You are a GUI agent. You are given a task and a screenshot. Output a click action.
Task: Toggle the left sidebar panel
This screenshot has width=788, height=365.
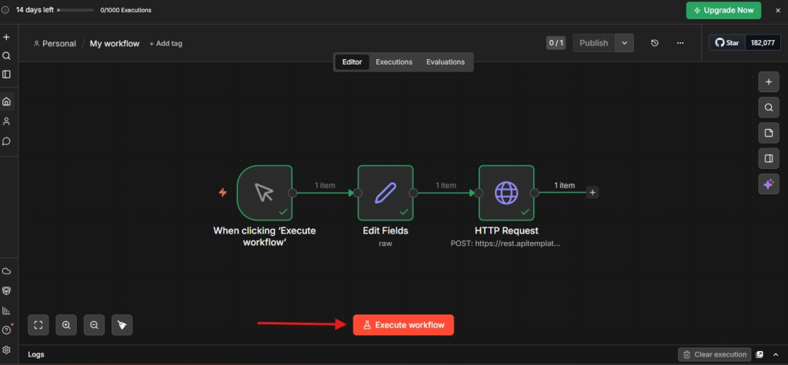point(6,75)
